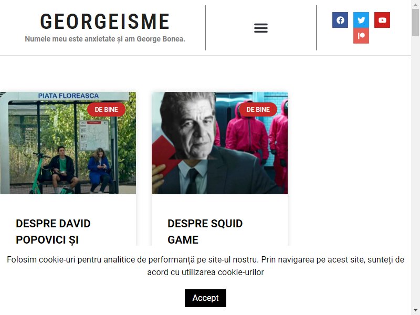Open the Piata Floreasca bus stop thumbnail
This screenshot has width=420, height=315.
68,143
